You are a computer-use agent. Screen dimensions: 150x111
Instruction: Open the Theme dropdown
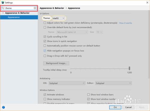point(58,18)
